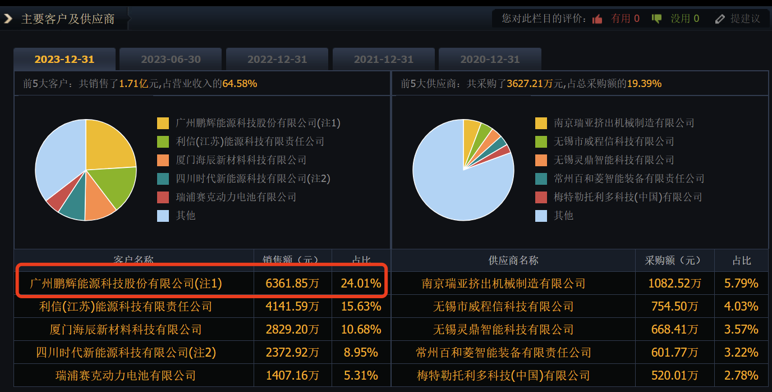Click the purchase value 754.50万
Viewport: 772px width, 392px height.
[674, 307]
